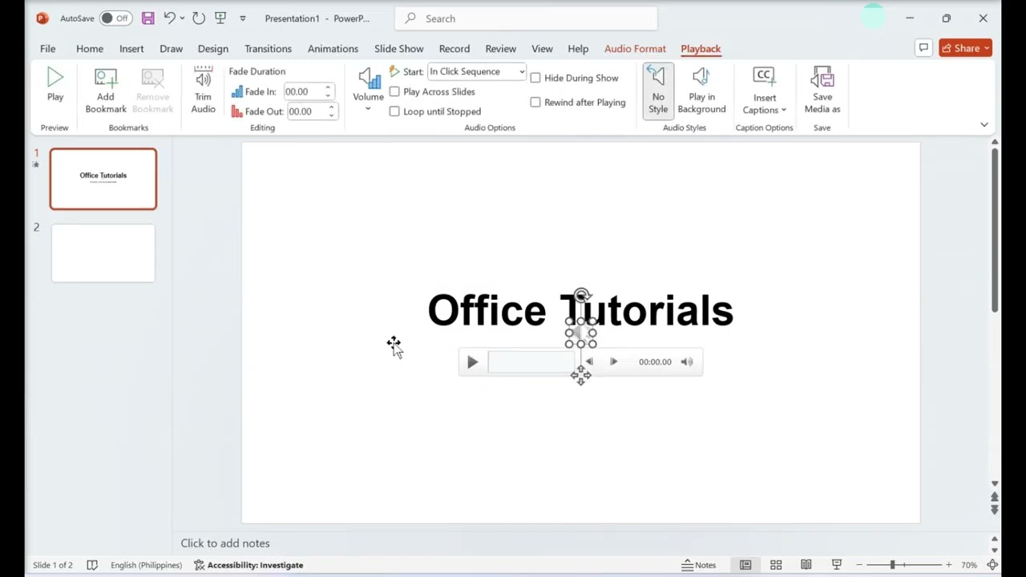The height and width of the screenshot is (577, 1026).
Task: Mute audio using the player speaker icon
Action: (x=687, y=362)
